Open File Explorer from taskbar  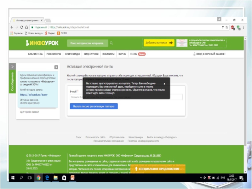coord(55,178)
